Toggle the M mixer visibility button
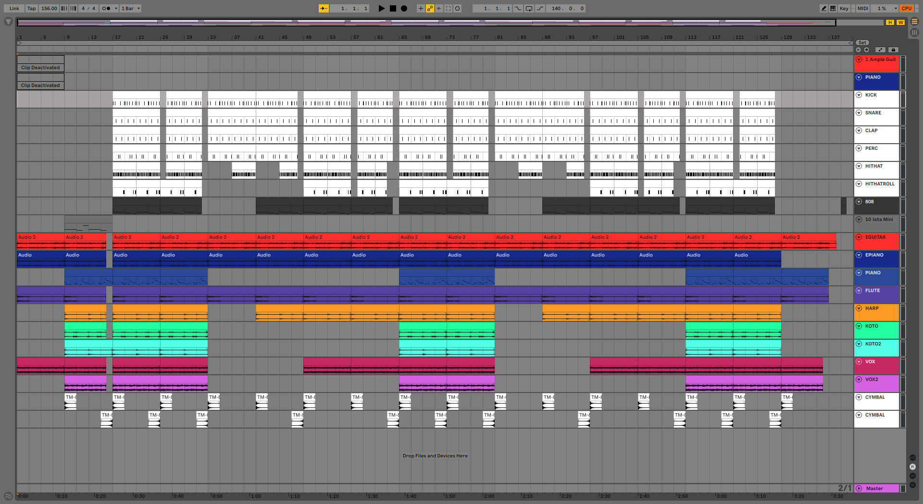This screenshot has width=923, height=504. [912, 476]
